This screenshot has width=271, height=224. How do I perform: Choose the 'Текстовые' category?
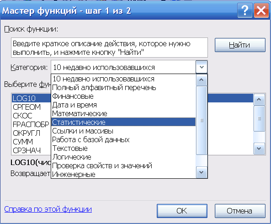pos(123,148)
